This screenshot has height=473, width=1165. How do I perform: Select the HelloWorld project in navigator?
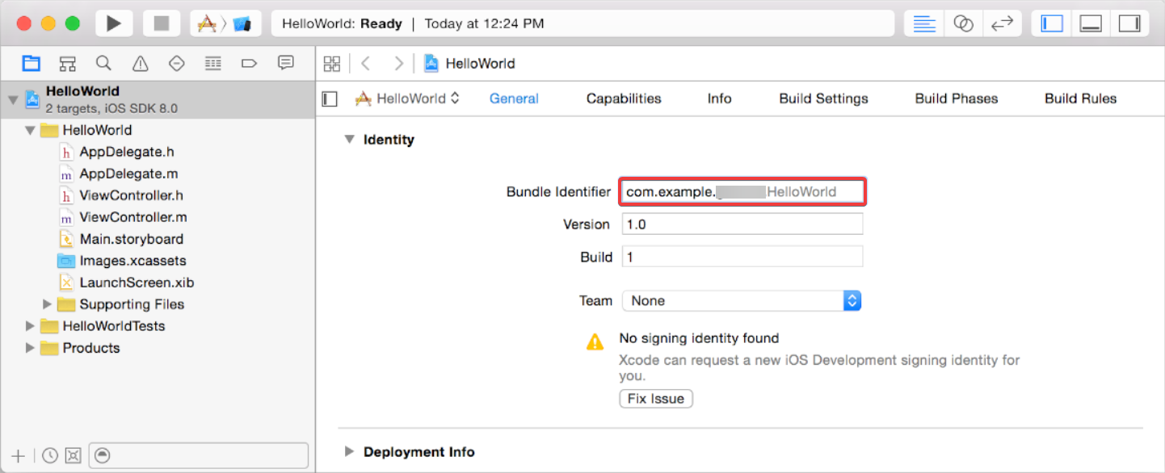[x=158, y=99]
